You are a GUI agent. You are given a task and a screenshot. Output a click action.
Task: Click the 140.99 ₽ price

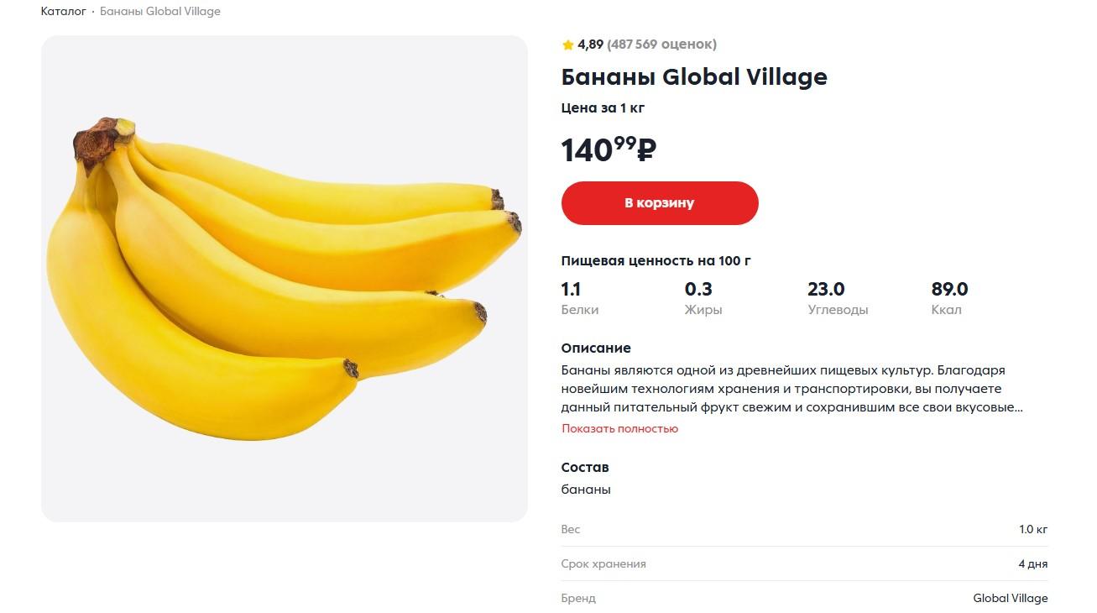click(x=609, y=149)
